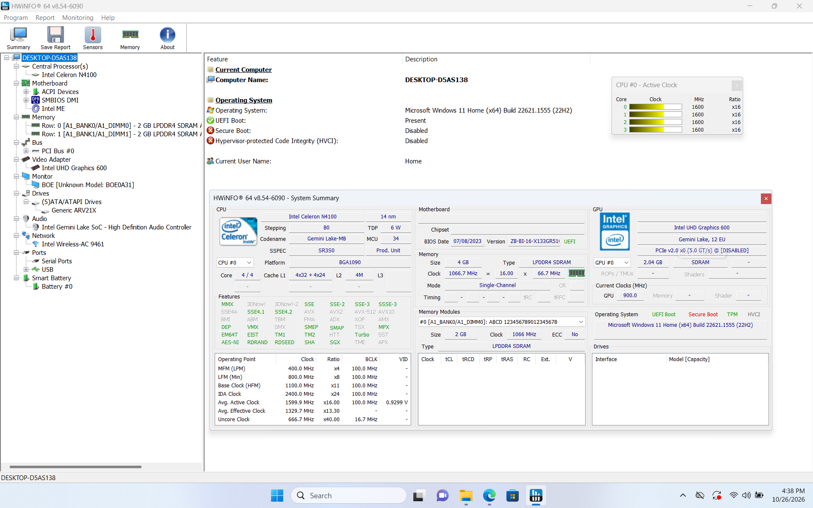Image resolution: width=813 pixels, height=508 pixels.
Task: Click the Windows Start button
Action: point(277,495)
